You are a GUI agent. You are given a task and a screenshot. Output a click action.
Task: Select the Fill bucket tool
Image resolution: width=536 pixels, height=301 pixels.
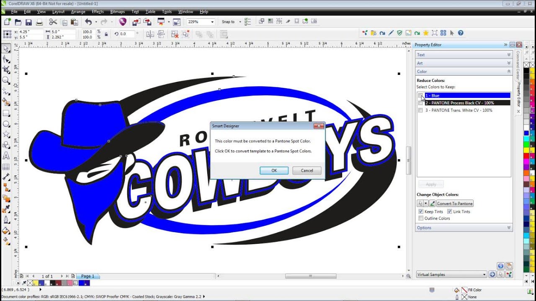coord(6,231)
